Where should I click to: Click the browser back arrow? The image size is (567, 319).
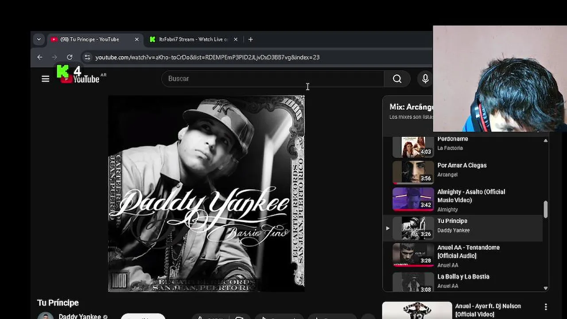(40, 57)
